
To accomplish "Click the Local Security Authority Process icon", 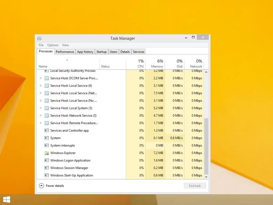I will tap(46, 71).
